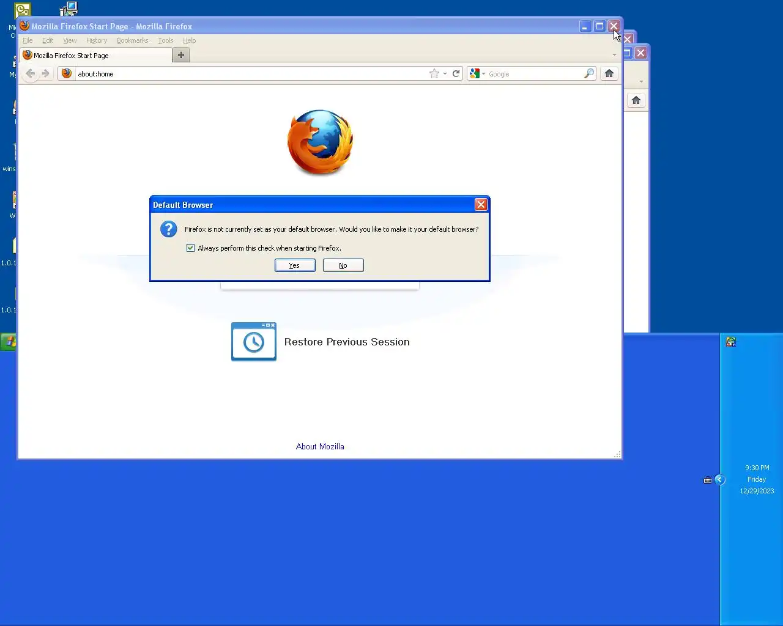Viewport: 783px width, 626px height.
Task: Close the rearmost background window
Action: [x=640, y=53]
